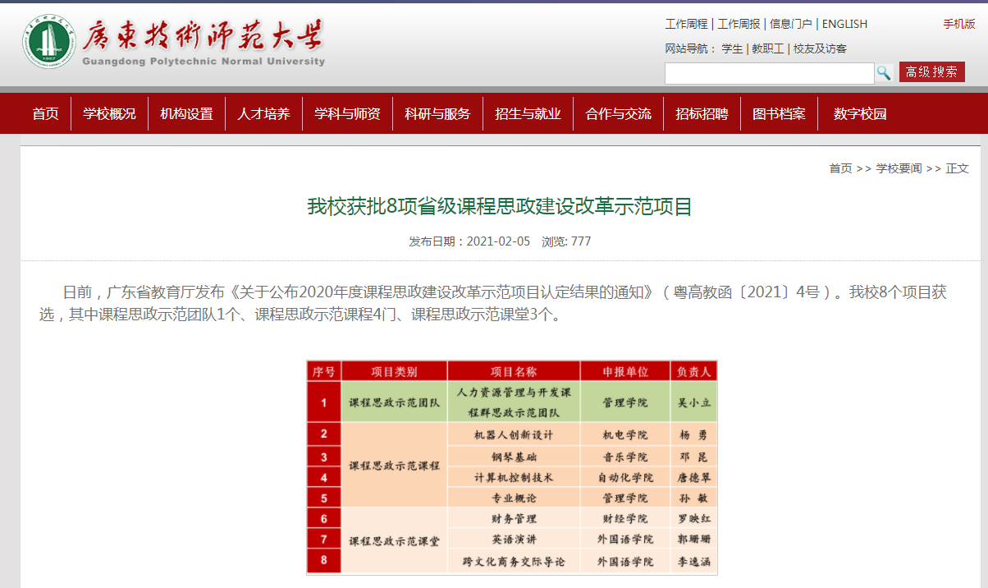Click the 信息门户 link
This screenshot has width=988, height=588.
pos(791,24)
